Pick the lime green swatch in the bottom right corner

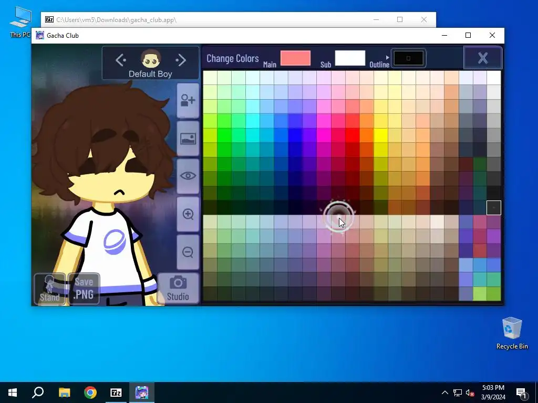[x=494, y=294]
